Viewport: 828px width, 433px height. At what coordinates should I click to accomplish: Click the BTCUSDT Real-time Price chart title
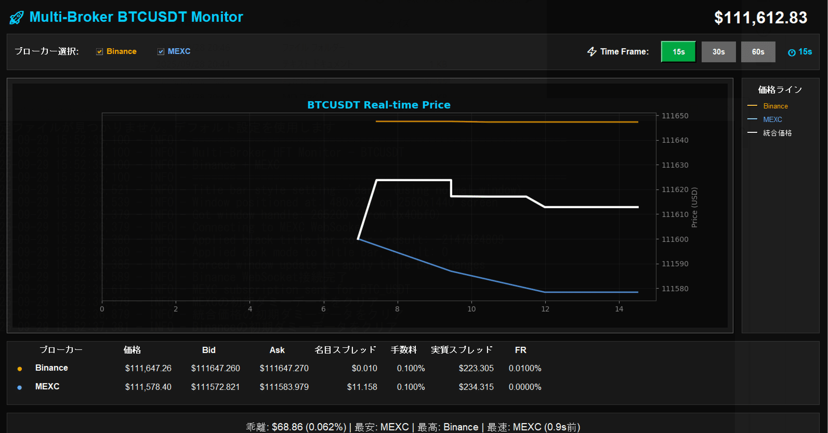click(x=379, y=105)
